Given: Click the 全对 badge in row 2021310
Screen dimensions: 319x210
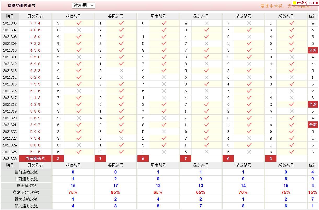Looking at the screenshot, I should pyautogui.click(x=313, y=50).
